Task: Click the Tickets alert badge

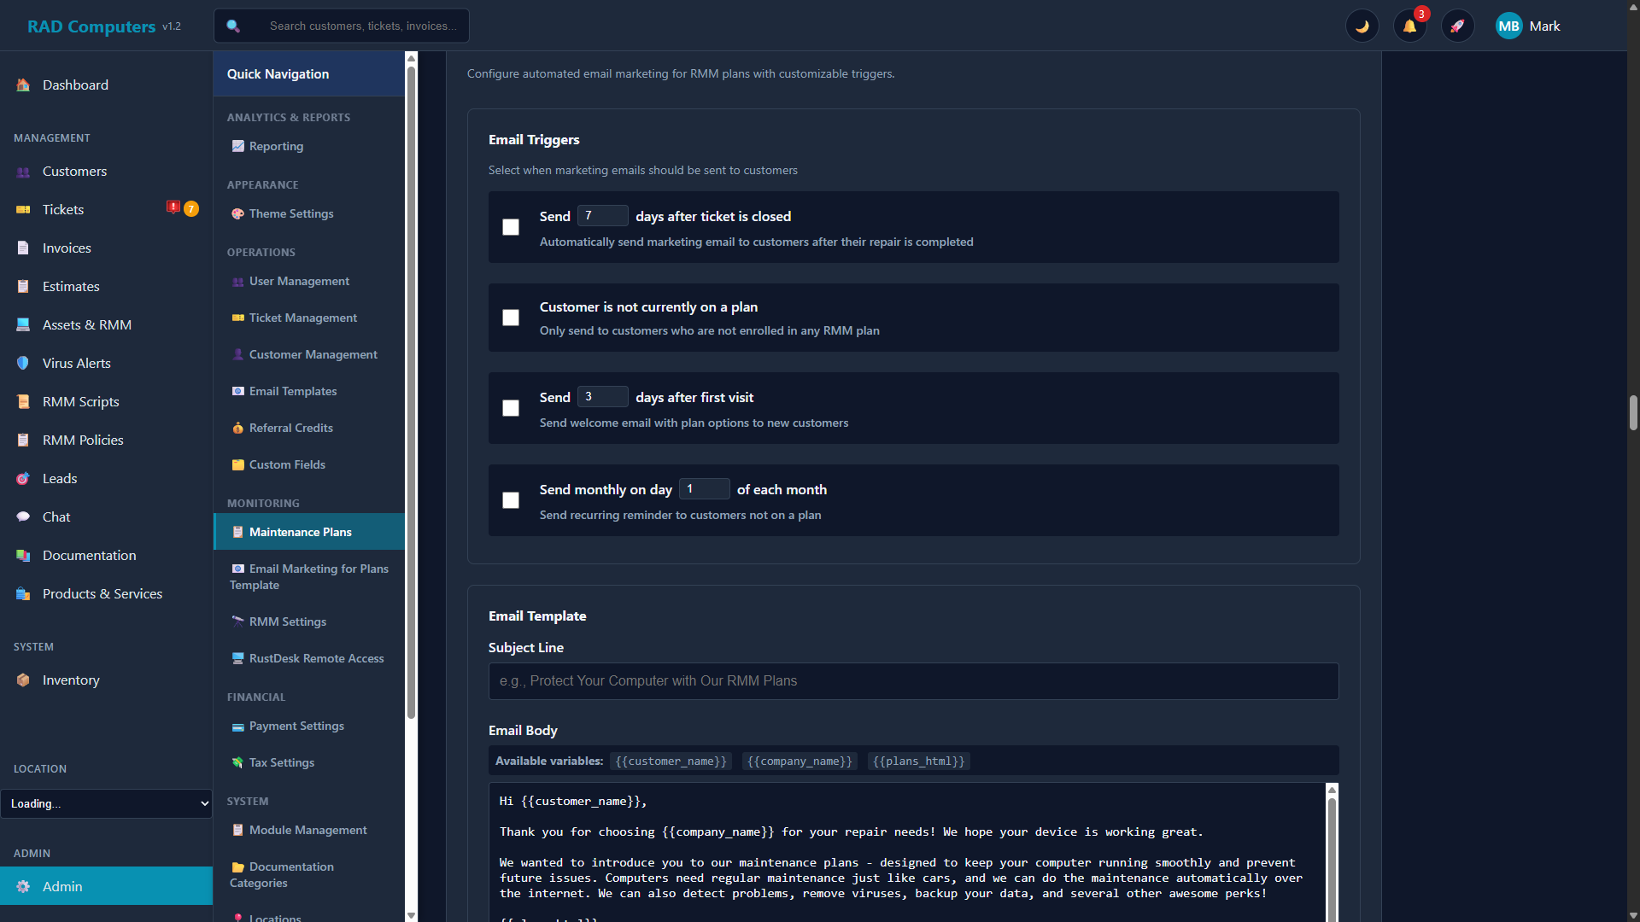Action: tap(173, 208)
